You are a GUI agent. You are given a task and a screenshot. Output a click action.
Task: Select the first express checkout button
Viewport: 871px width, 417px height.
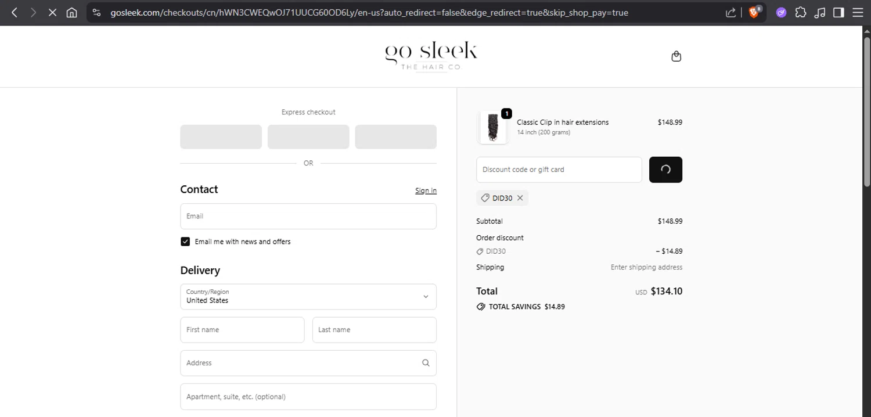click(x=221, y=137)
